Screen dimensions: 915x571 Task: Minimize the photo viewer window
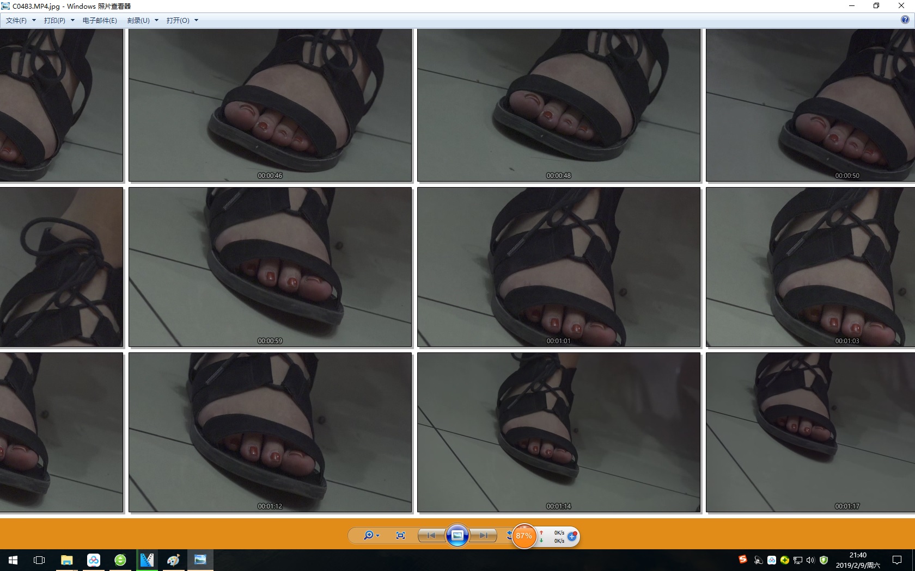pos(852,6)
